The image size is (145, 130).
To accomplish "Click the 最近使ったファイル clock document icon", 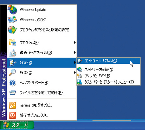I will [12, 53].
